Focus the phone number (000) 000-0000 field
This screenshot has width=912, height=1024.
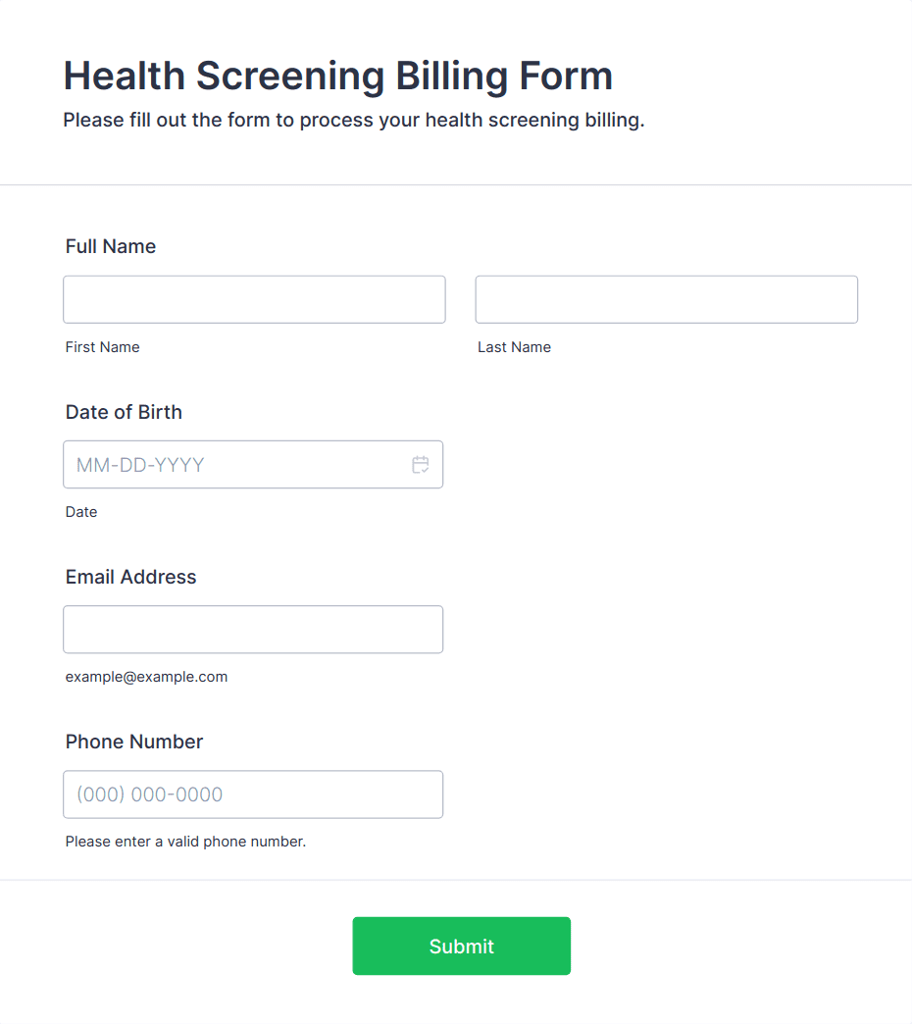(x=253, y=794)
